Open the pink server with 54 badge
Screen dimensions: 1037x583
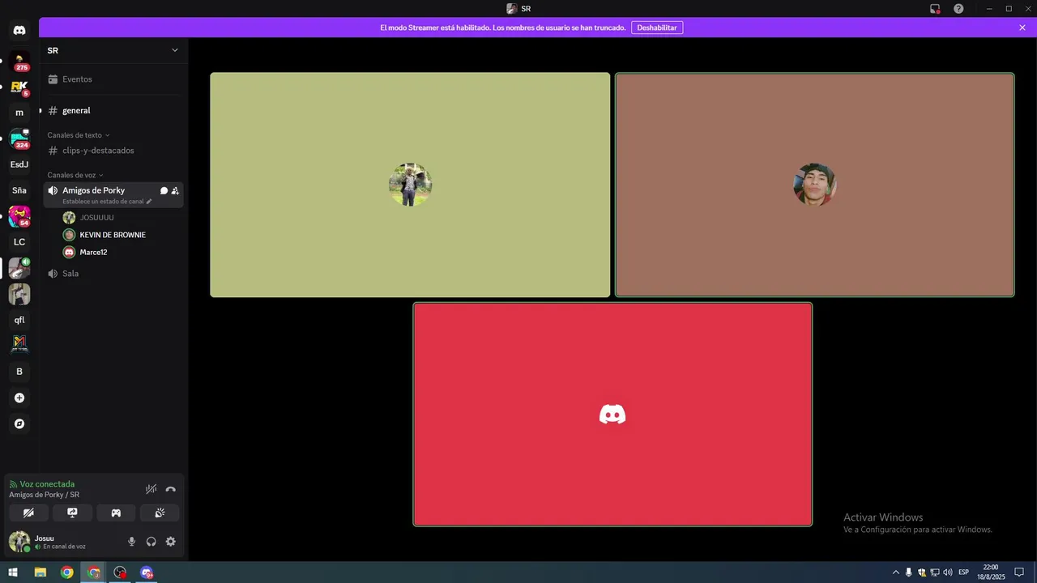[x=19, y=216]
